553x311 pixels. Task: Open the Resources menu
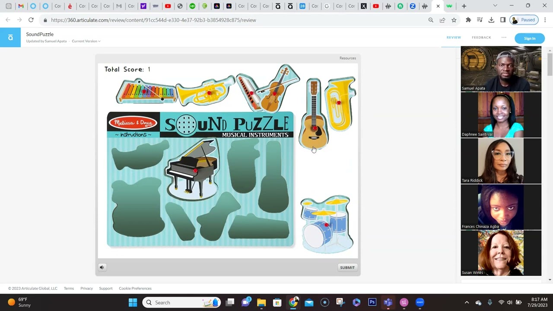[x=348, y=58]
